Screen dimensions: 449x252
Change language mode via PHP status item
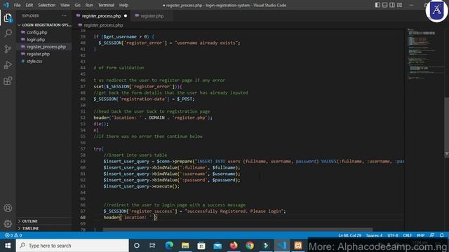421,235
